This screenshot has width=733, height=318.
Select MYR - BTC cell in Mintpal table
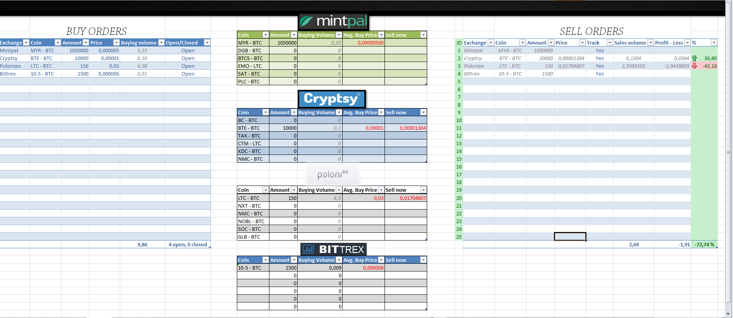(253, 43)
